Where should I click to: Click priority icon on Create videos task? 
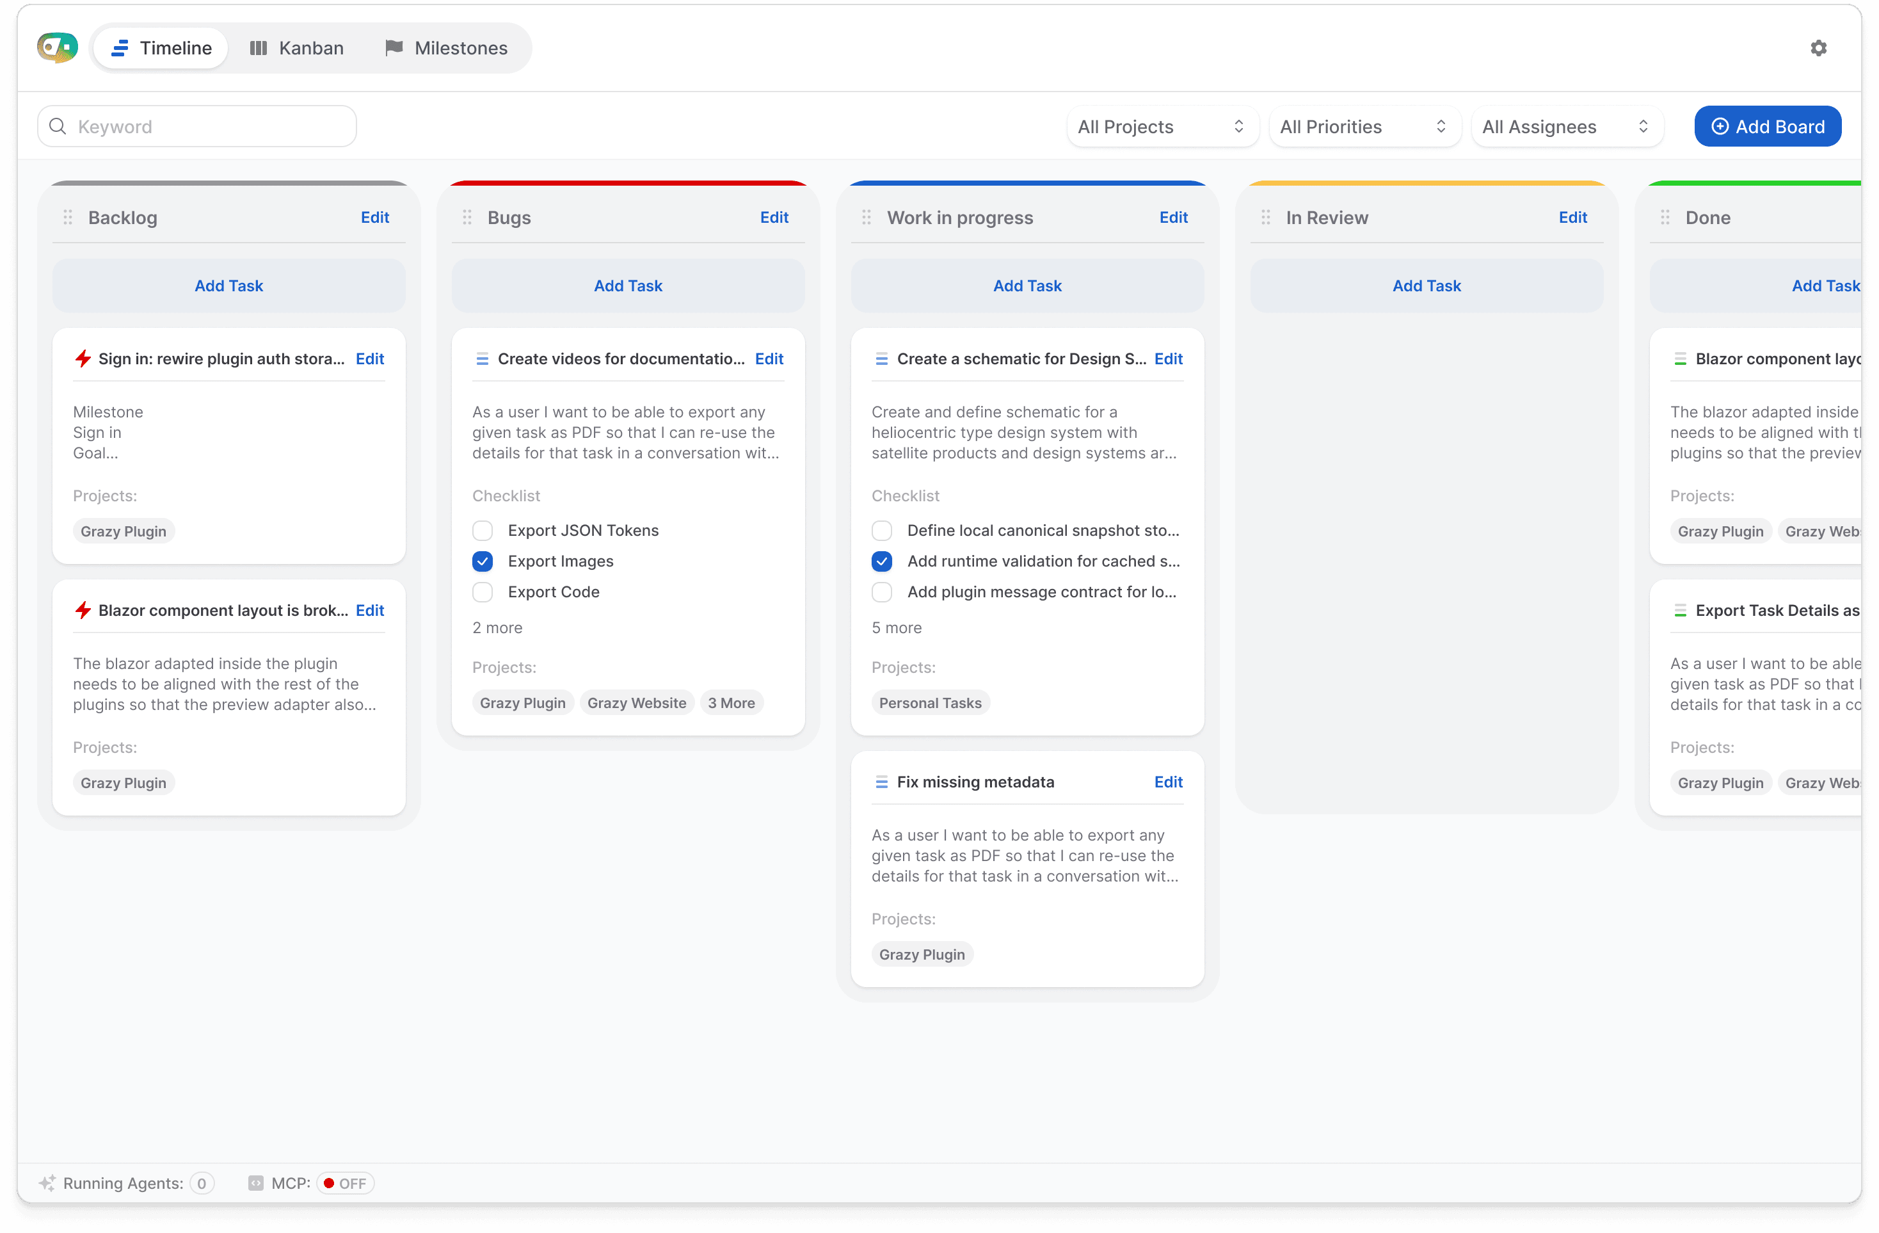483,359
